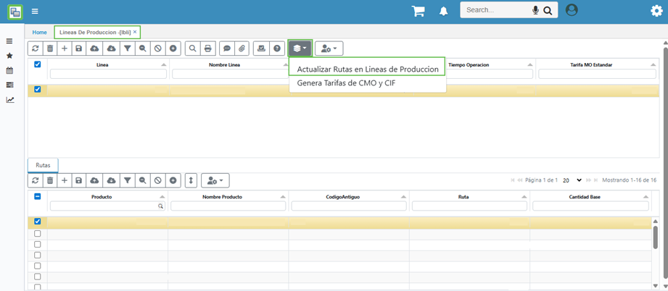
Task: Open the attachments paperclip icon
Action: coord(242,48)
